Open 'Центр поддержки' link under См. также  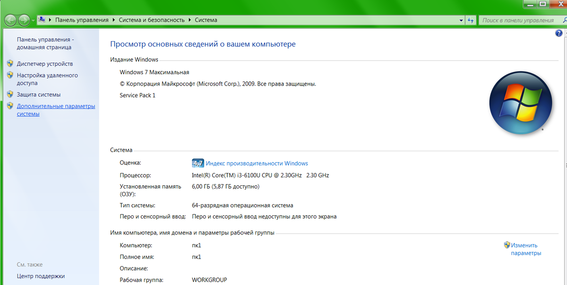click(41, 276)
